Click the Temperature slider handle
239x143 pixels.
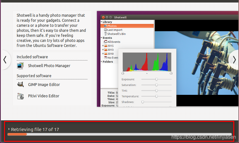click(156, 96)
